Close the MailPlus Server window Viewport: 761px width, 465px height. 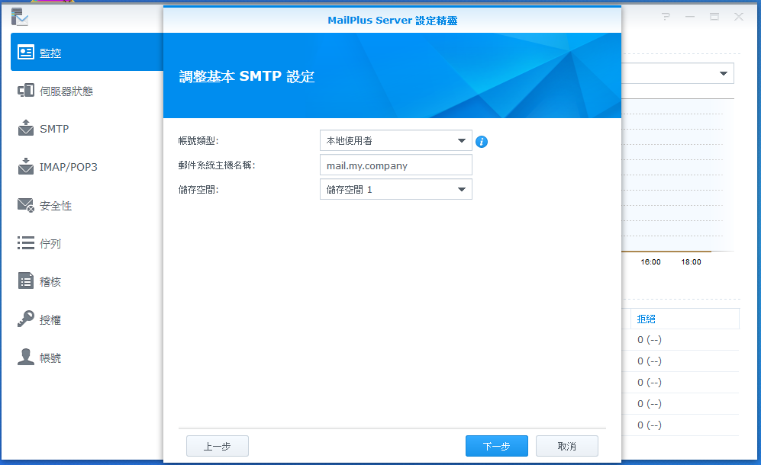click(x=739, y=17)
